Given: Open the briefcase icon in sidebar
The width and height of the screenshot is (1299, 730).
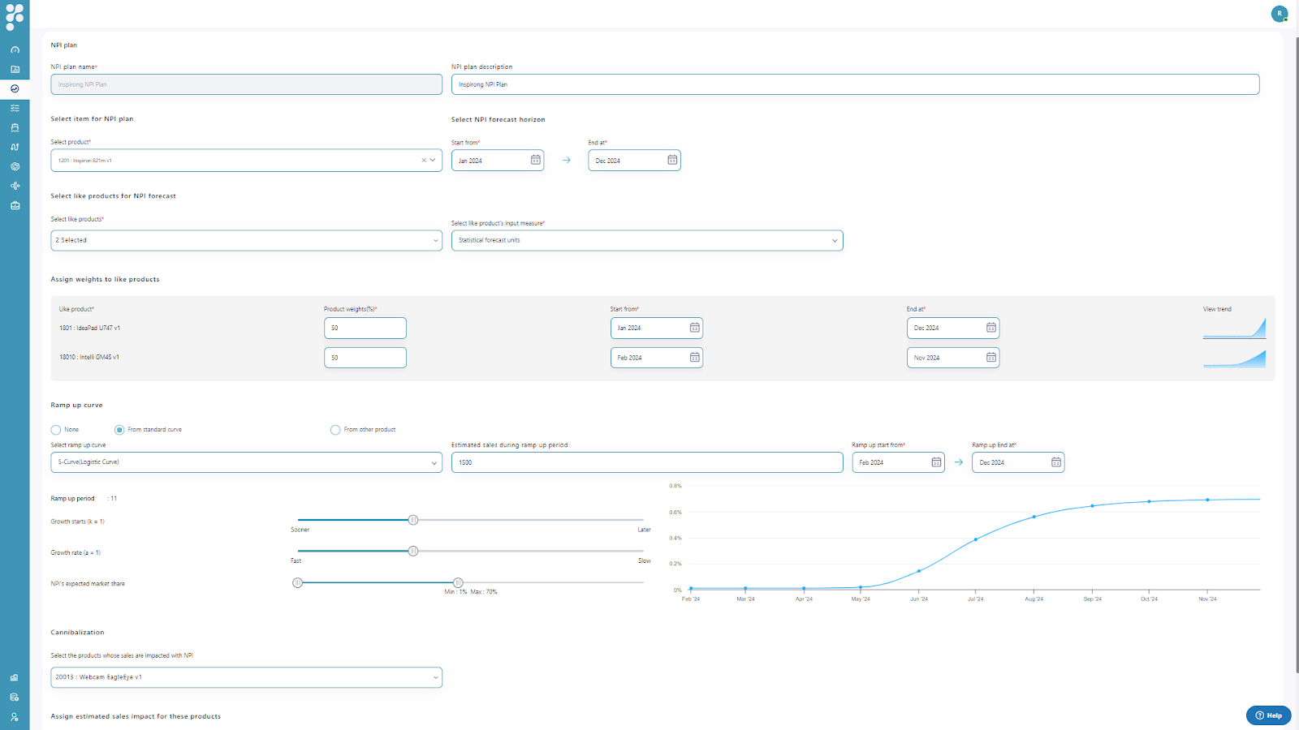Looking at the screenshot, I should (15, 205).
